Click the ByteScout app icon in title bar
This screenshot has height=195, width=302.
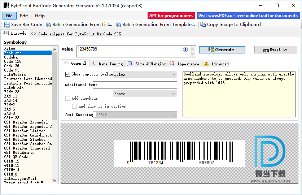click(x=6, y=5)
